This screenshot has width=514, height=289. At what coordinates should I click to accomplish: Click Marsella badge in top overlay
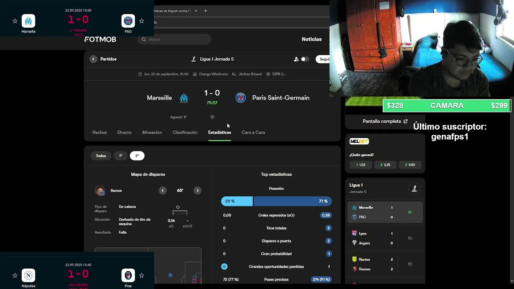29,21
